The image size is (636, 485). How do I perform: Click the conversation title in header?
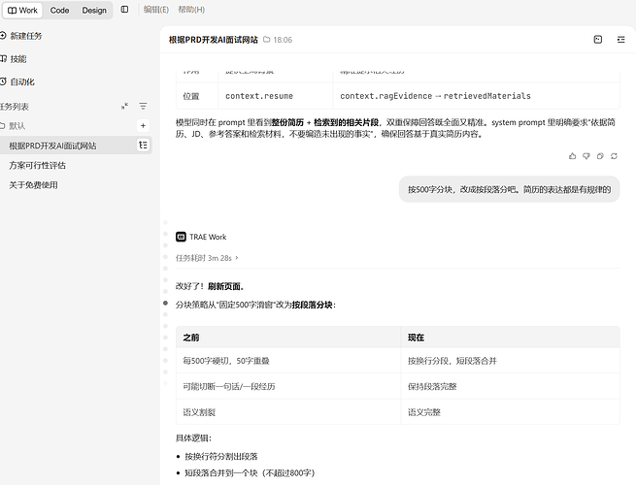coord(214,40)
